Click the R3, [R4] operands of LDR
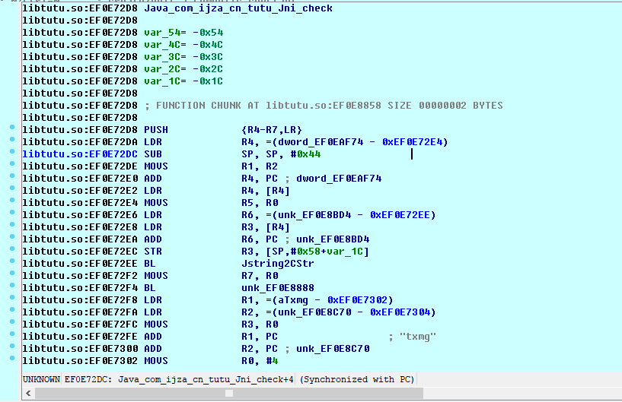 [266, 227]
